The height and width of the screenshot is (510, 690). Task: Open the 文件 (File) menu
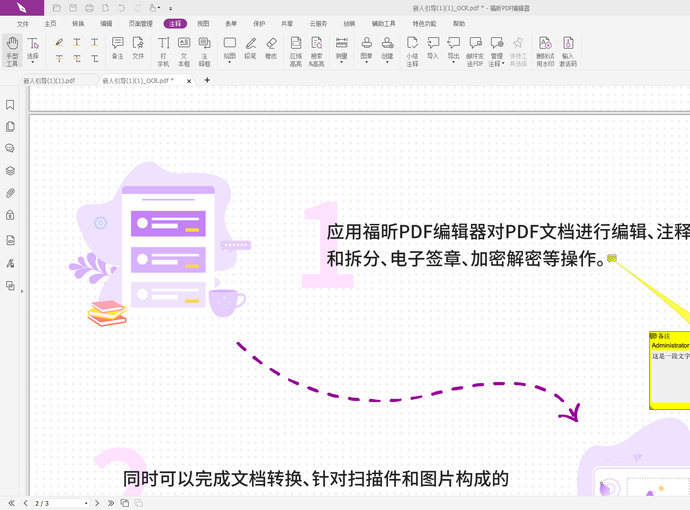23,24
